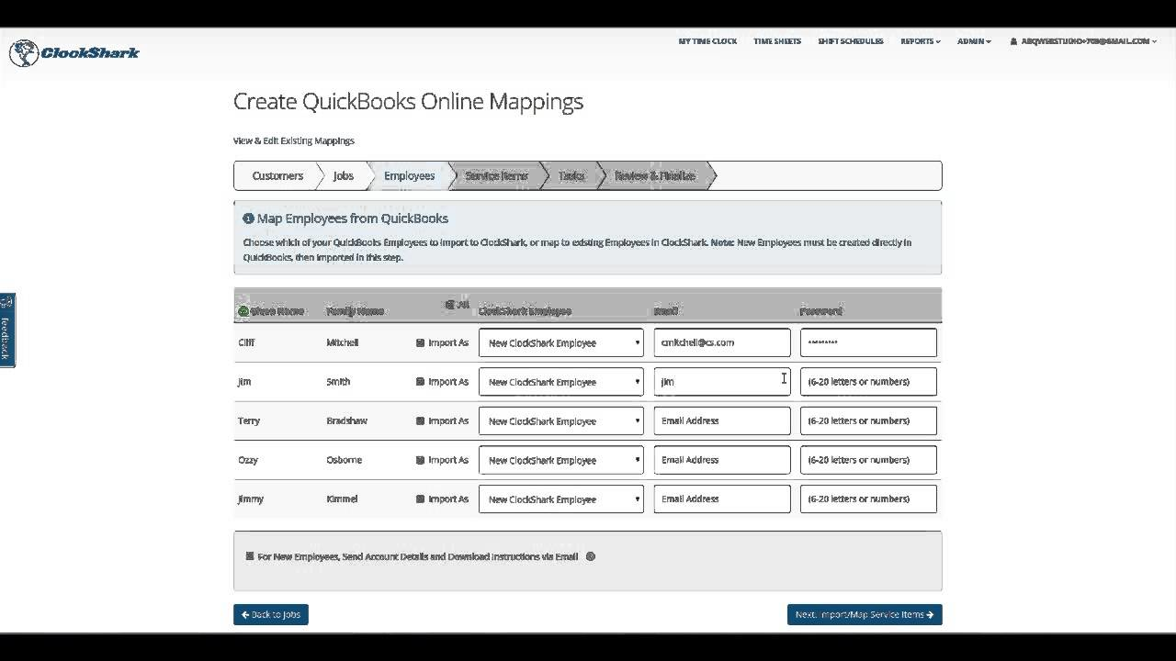This screenshot has height=661, width=1176.
Task: Open the ClockShark Employee dropdown for Jim Smith
Action: tap(560, 381)
